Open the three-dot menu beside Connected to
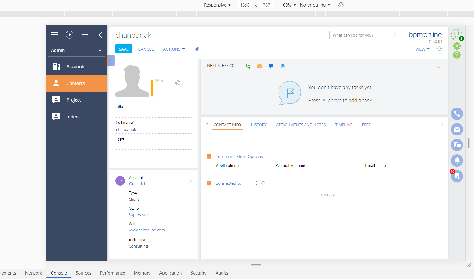The height and width of the screenshot is (279, 474). pyautogui.click(x=256, y=183)
